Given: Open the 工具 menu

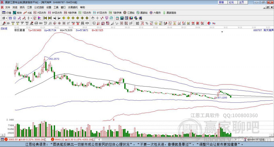Looking at the screenshot, I should (x=56, y=7).
